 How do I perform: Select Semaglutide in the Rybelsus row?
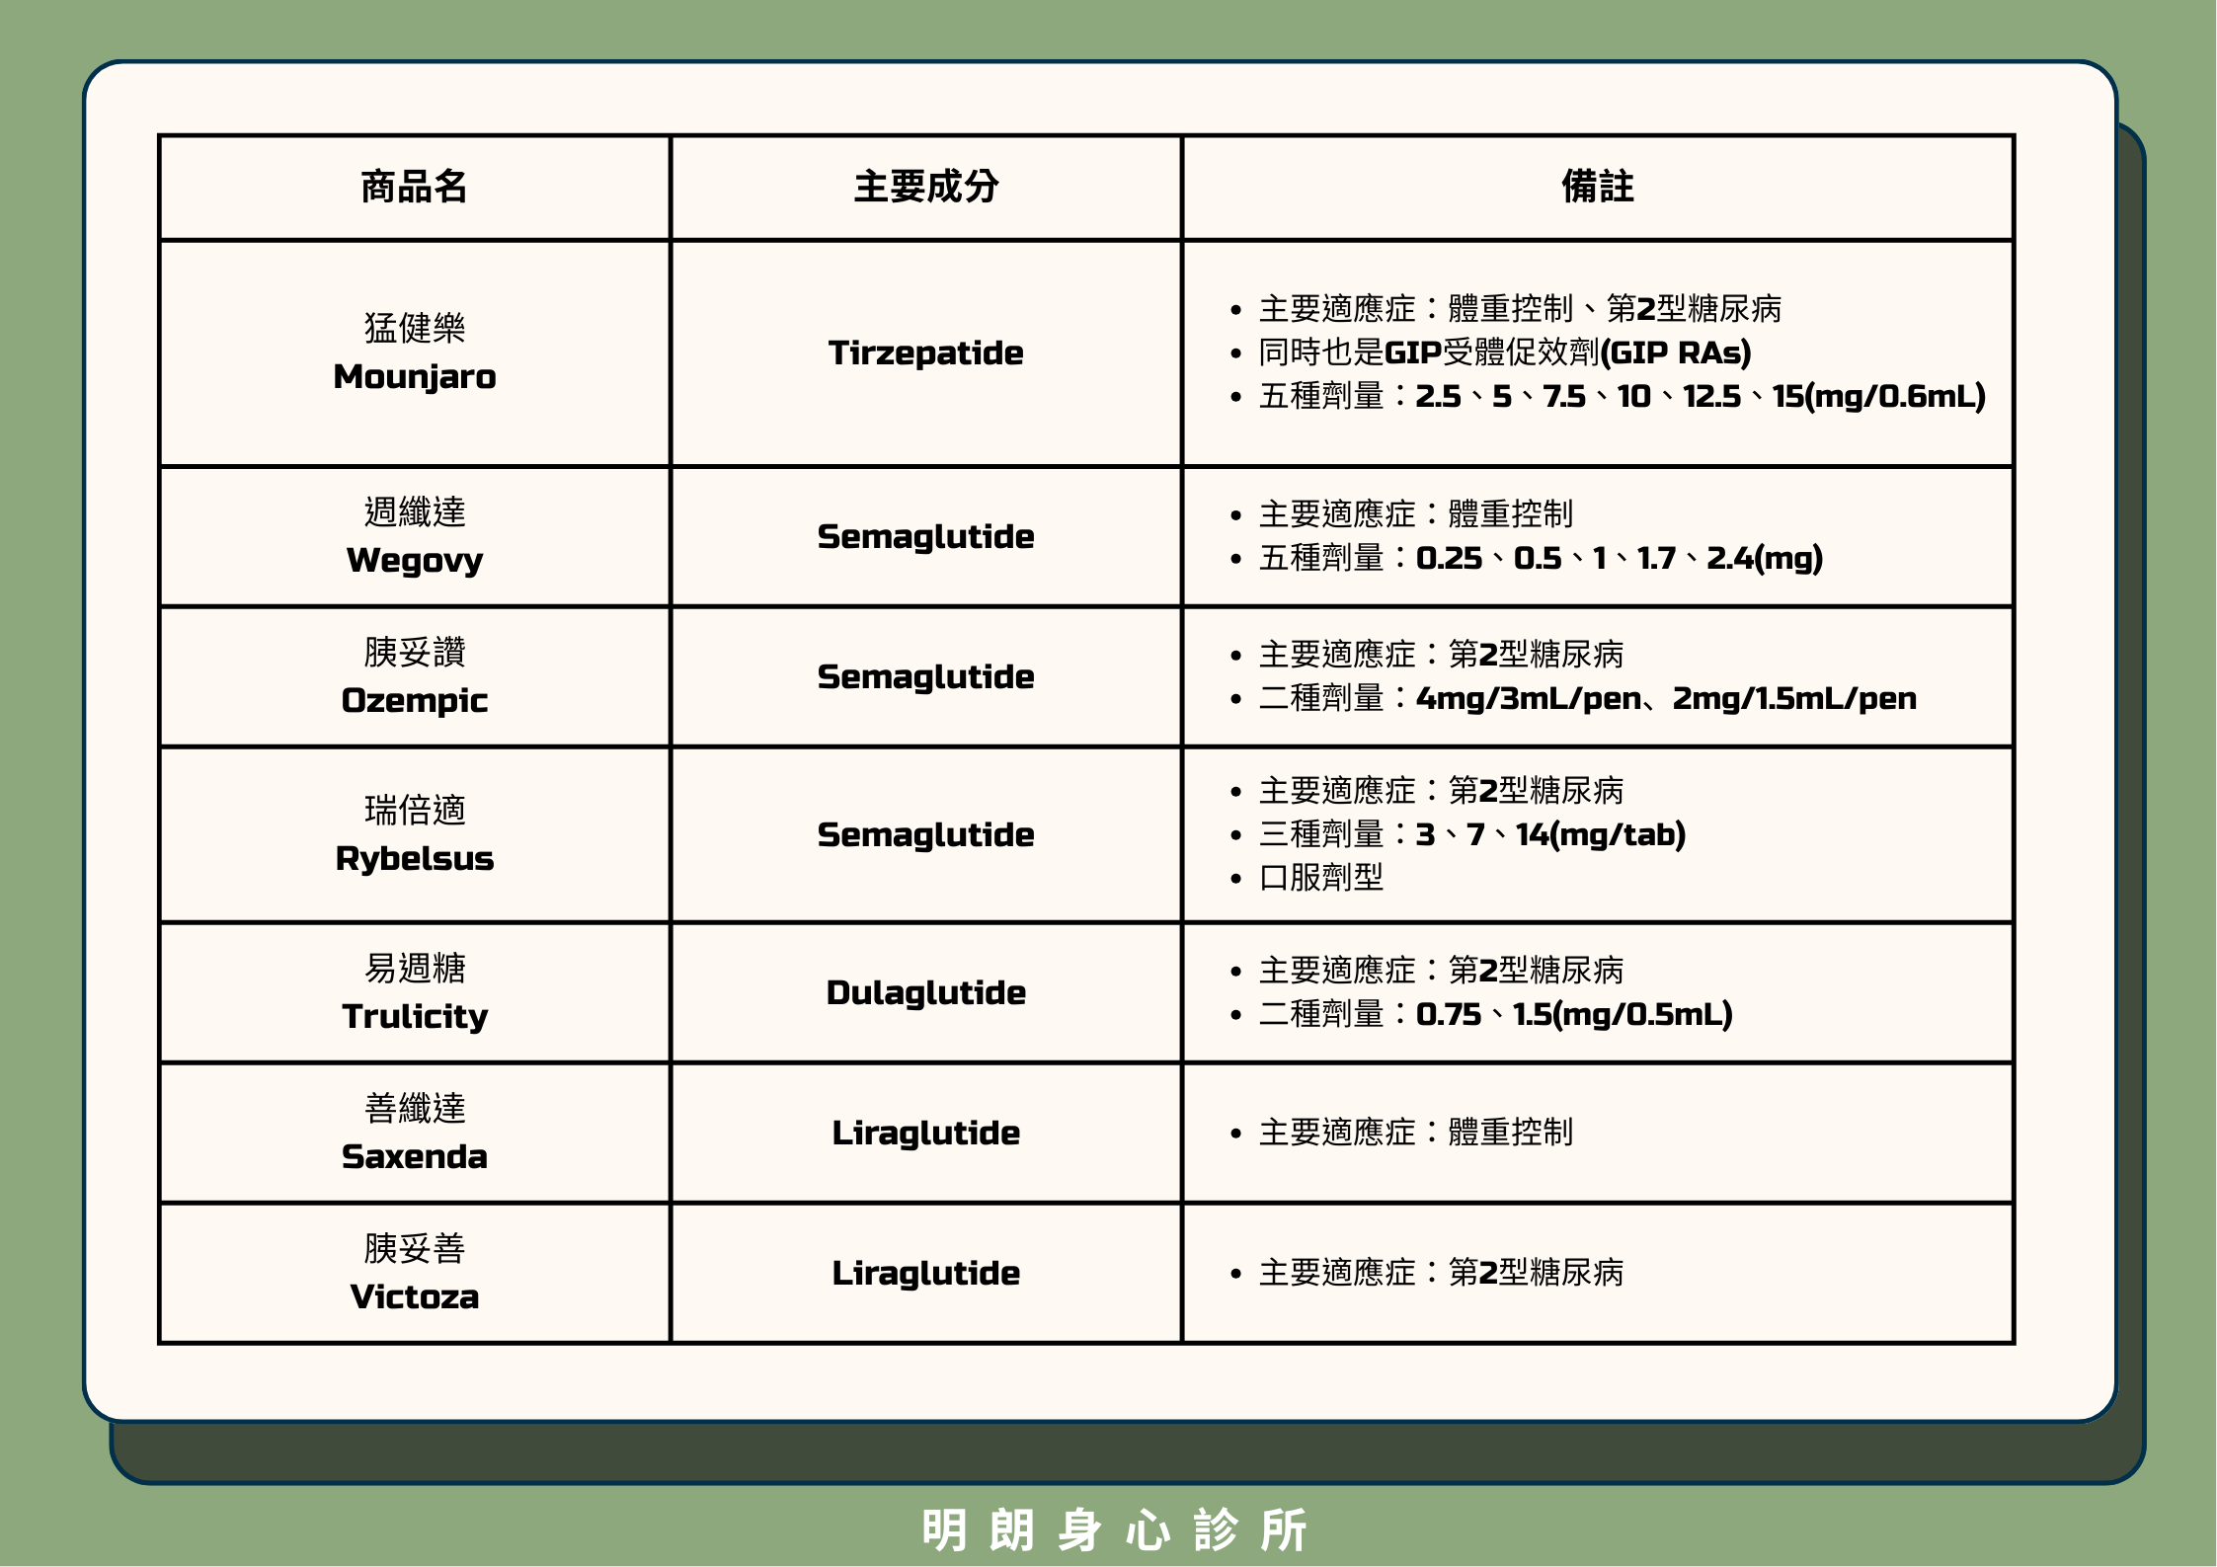(x=926, y=835)
